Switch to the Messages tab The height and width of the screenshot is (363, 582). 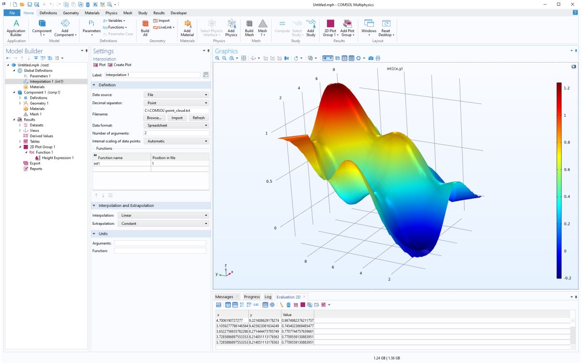pyautogui.click(x=224, y=297)
